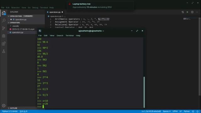The height and width of the screenshot is (113, 201).
Task: Open the editor More Actions ellipsis
Action: tap(197, 12)
